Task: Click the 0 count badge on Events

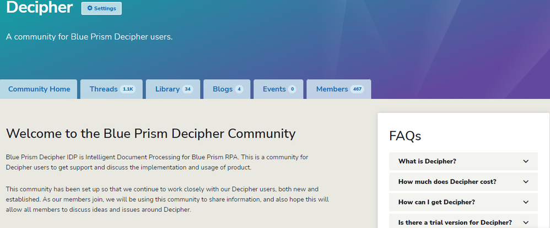Action: [292, 89]
